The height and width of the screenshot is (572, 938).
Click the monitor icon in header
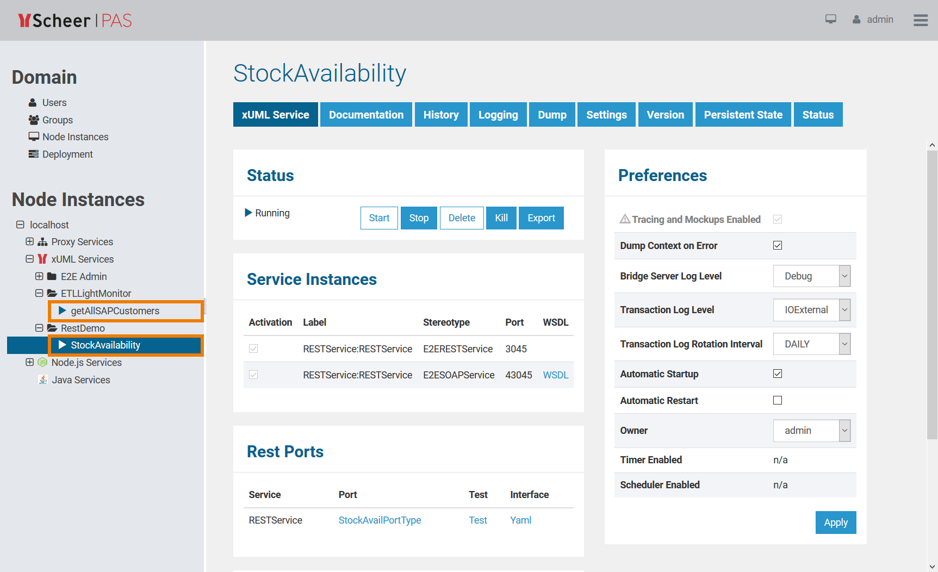pos(830,20)
